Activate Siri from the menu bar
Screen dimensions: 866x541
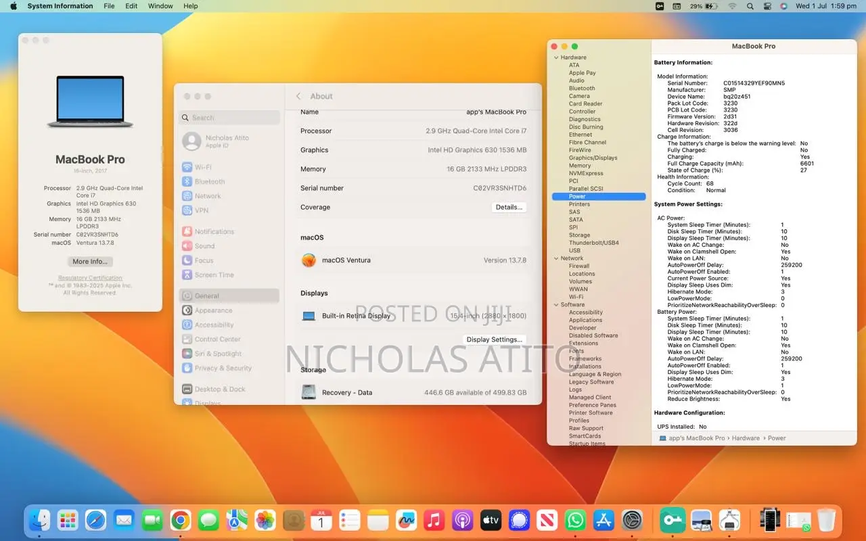click(783, 6)
